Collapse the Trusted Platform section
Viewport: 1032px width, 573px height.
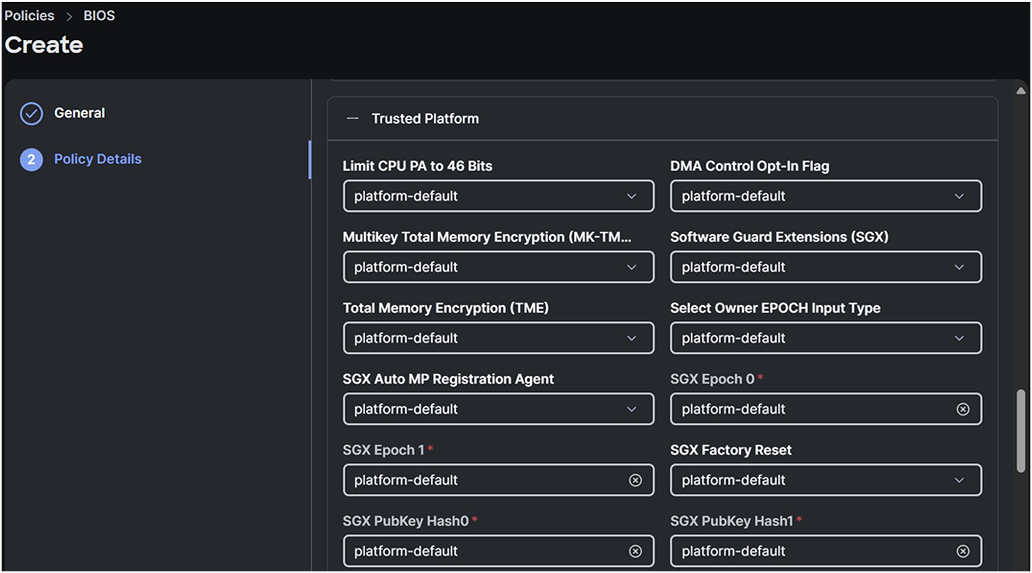353,118
